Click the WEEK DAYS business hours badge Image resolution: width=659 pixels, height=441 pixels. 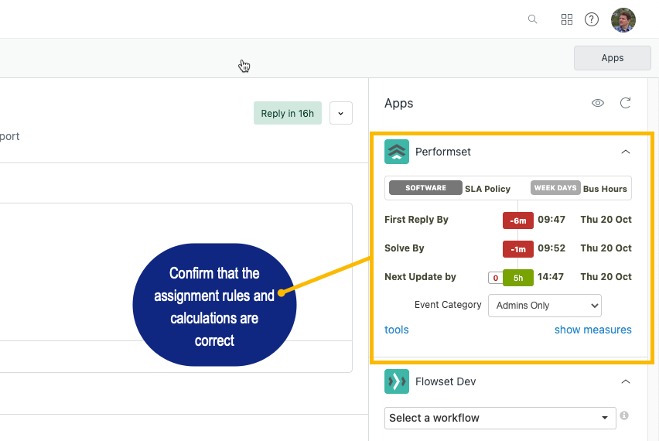coord(555,188)
